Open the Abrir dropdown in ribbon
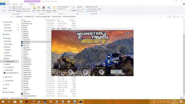The image size is (185, 104). tap(80, 7)
